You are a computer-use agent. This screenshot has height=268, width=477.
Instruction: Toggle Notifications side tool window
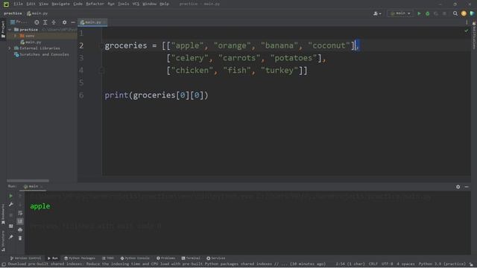tap(474, 36)
